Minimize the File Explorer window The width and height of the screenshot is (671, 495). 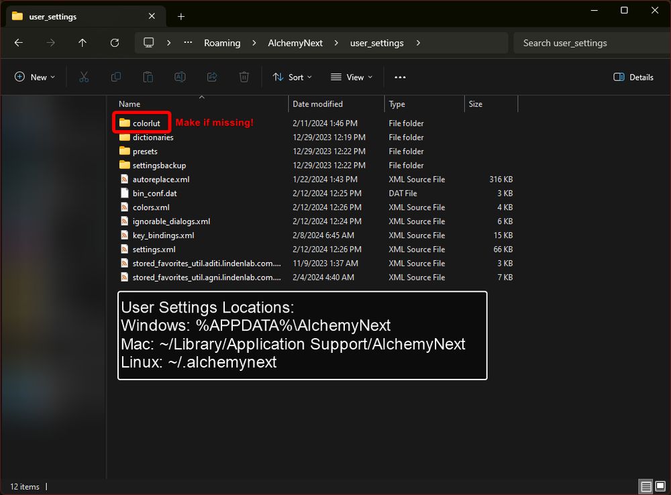(594, 10)
